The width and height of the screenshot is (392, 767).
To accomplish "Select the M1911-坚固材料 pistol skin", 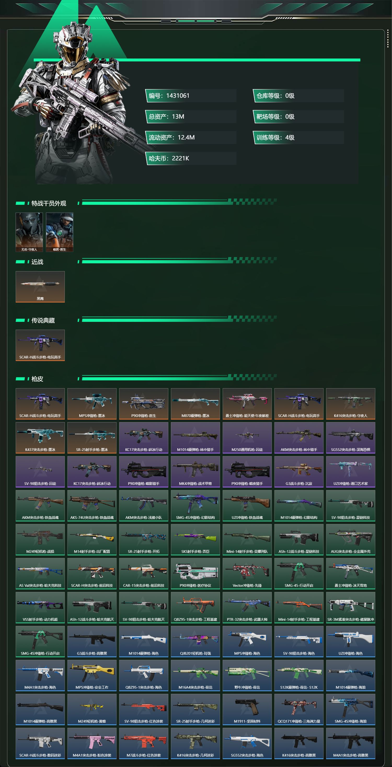I will point(247,709).
